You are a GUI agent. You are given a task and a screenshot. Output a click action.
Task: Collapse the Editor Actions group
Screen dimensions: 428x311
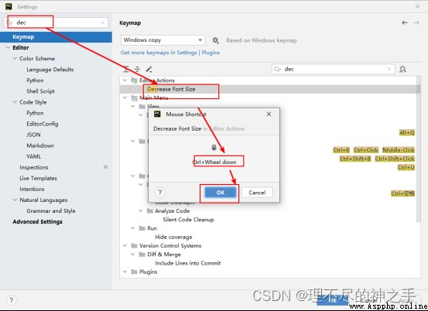[125, 80]
